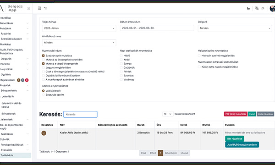Click the green Excel export button
Image resolution: width=275 pixels, height=165 pixels.
[x=252, y=114]
